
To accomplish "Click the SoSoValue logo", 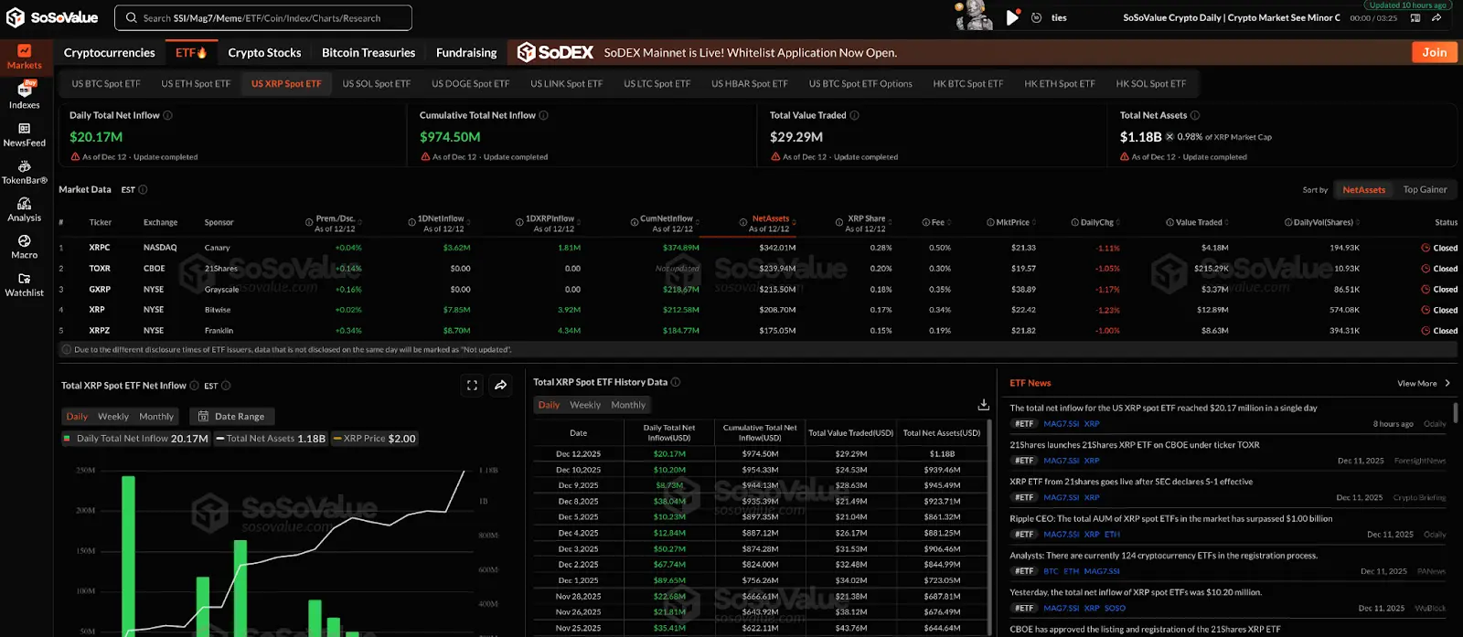I will pyautogui.click(x=52, y=17).
